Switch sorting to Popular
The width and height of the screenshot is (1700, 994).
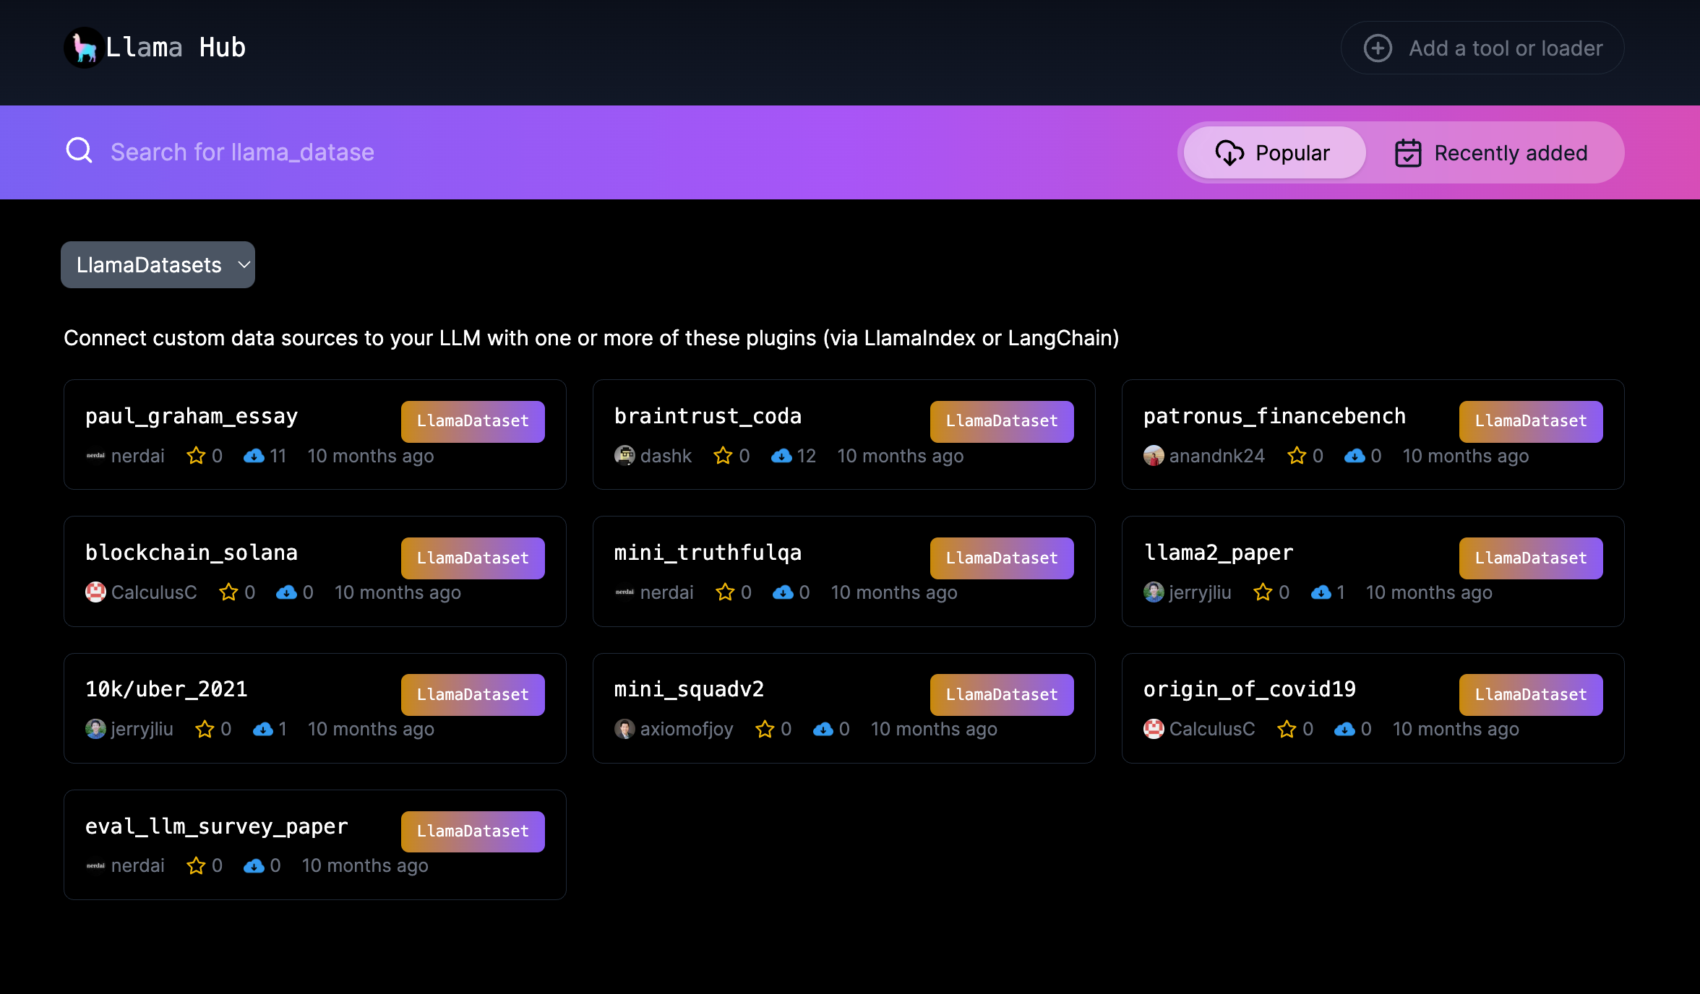(1274, 153)
